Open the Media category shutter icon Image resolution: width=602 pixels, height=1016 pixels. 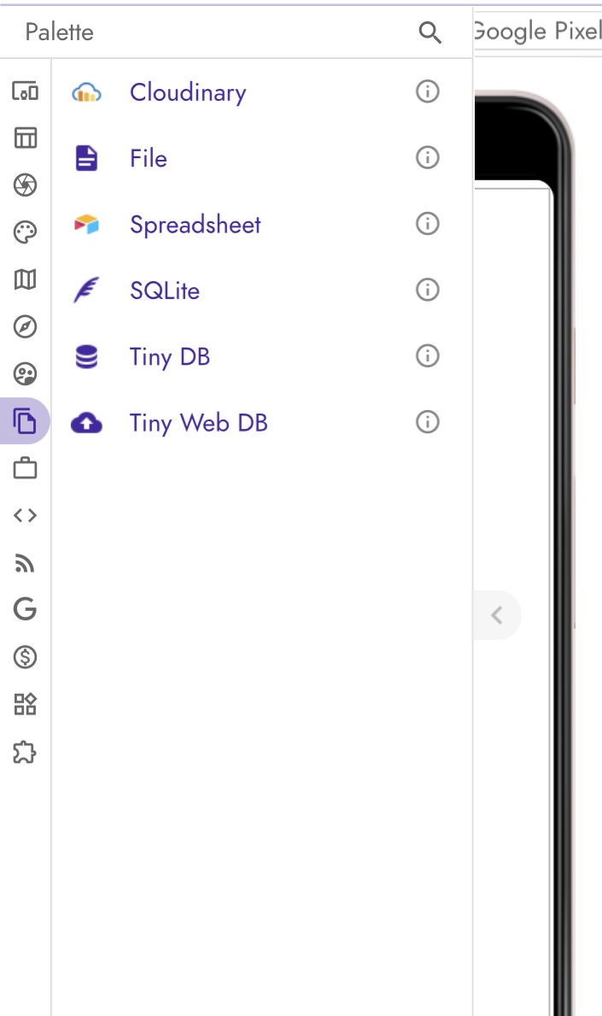(26, 185)
